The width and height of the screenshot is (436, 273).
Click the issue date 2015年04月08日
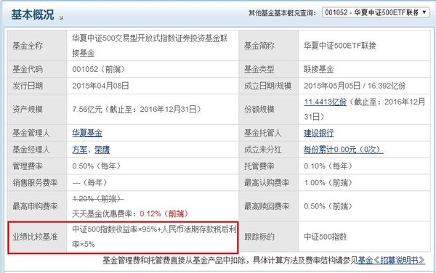click(x=100, y=86)
